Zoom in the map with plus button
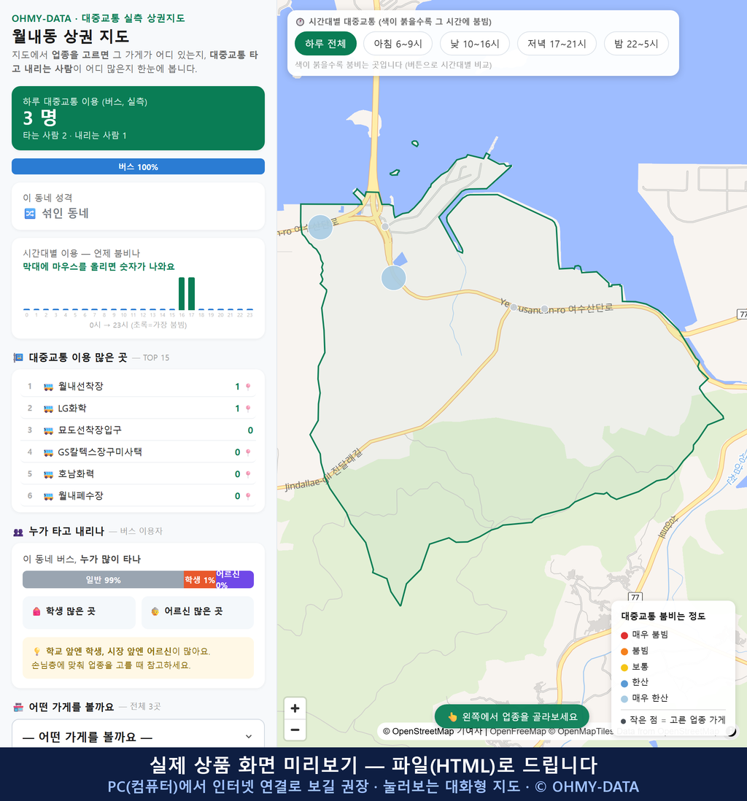 pos(295,708)
